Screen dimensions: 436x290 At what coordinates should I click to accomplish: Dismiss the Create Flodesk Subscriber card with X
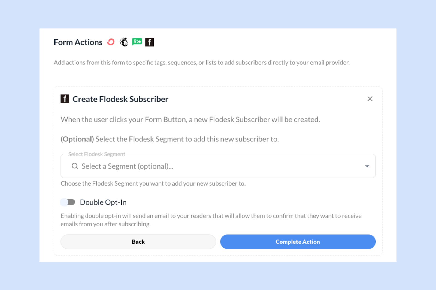tap(370, 99)
